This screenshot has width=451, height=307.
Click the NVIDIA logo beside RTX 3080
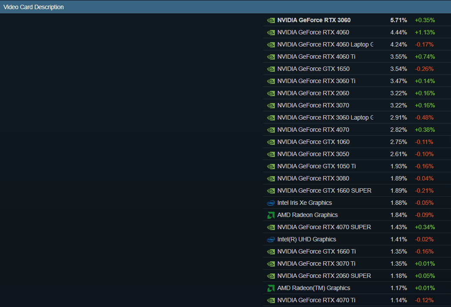coord(271,178)
